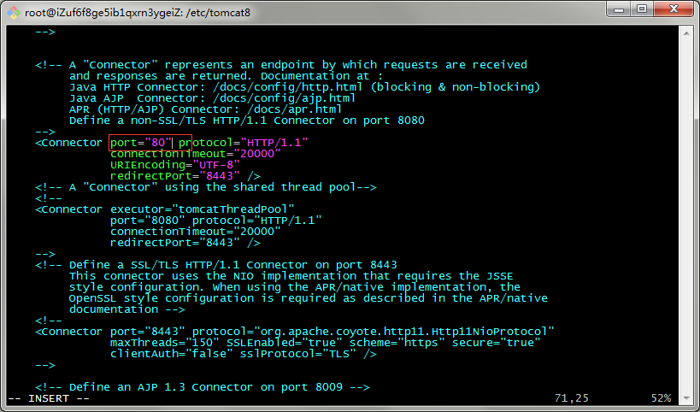Click the -- INSERT -- mode indicator
This screenshot has height=412, width=700.
click(49, 398)
